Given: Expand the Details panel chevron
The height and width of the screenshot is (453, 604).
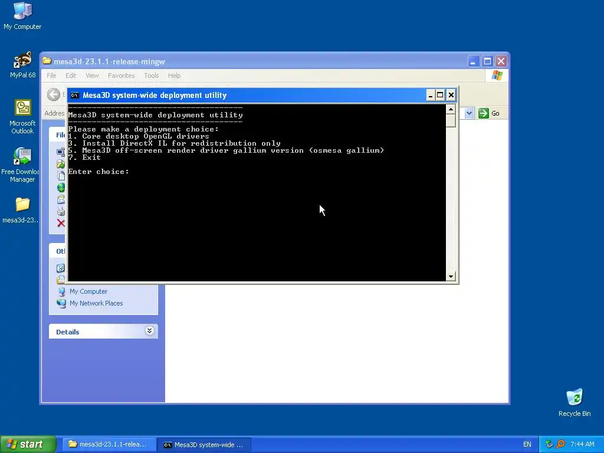Looking at the screenshot, I should [x=149, y=331].
